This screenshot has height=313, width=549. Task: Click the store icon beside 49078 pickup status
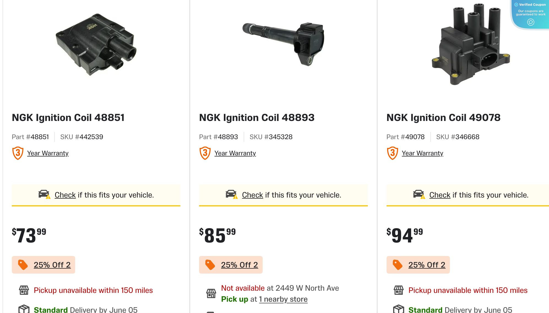[398, 290]
